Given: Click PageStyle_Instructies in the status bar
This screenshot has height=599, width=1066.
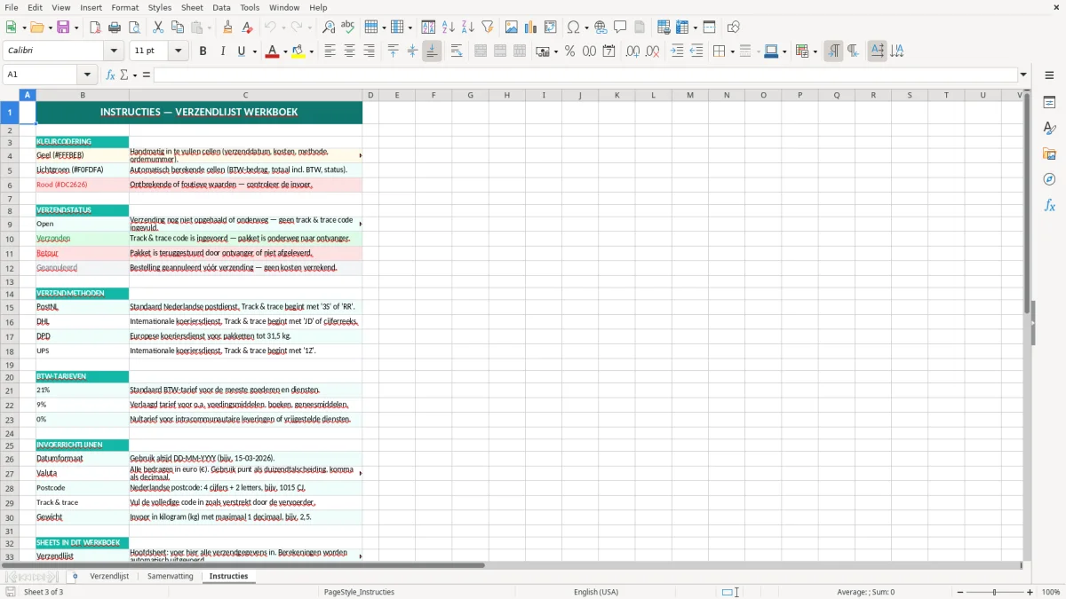Looking at the screenshot, I should pos(359,592).
